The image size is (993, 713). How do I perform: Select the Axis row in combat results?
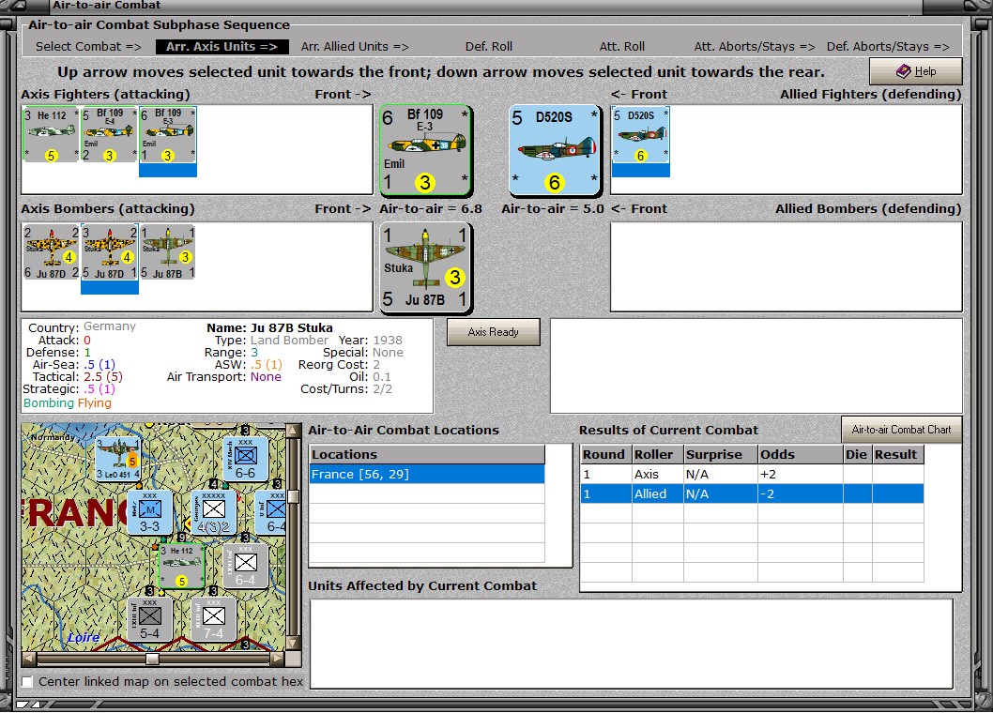tap(752, 475)
